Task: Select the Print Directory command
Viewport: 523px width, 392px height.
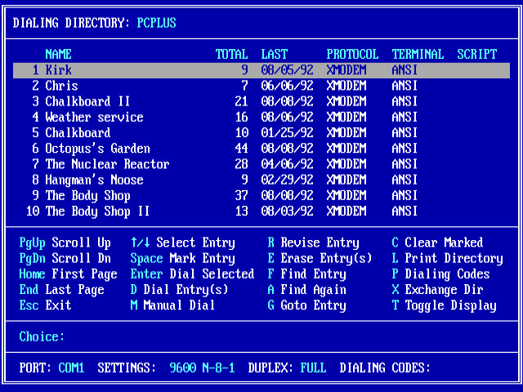Action: tap(447, 258)
